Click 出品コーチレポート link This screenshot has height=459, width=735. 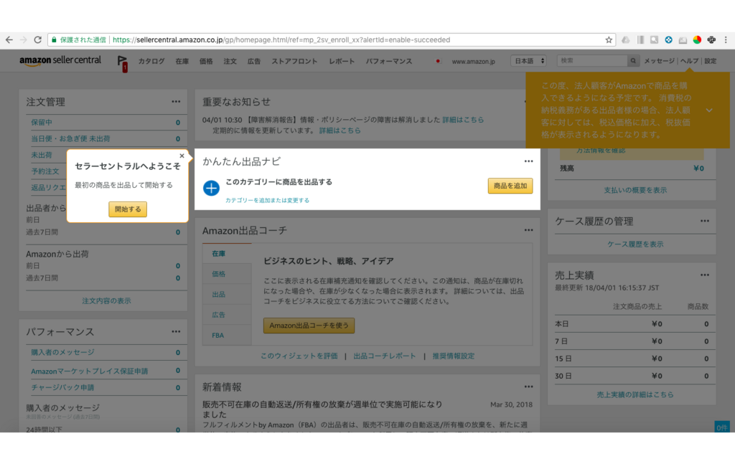(385, 356)
